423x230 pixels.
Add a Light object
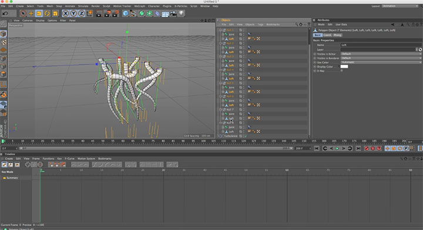coord(182,13)
